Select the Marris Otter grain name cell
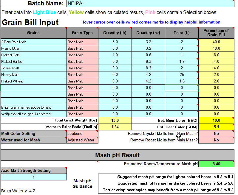238x195 pixels. click(33, 49)
